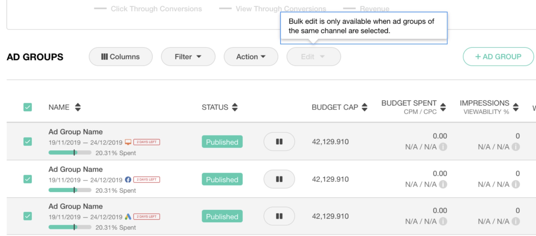Uncheck the Google Ads row checkbox
The height and width of the screenshot is (236, 536).
coord(28,216)
